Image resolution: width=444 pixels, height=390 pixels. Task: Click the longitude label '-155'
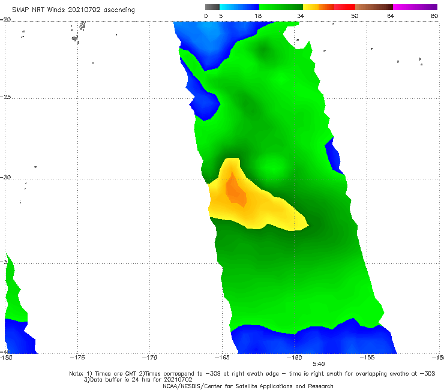367,358
